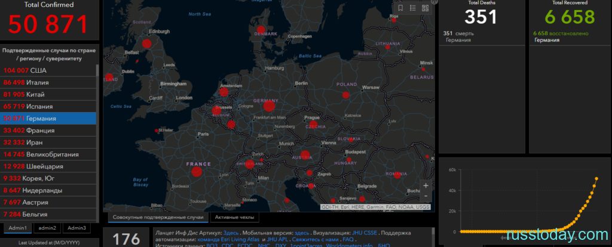
Task: Select Австрия row with 7 697 cases
Action: coord(48,203)
